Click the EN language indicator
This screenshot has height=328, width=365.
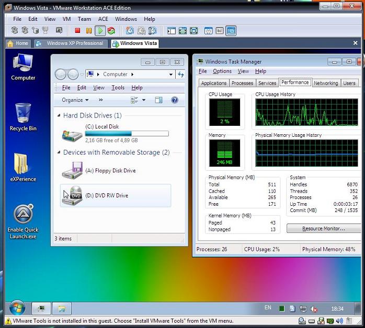pos(268,308)
